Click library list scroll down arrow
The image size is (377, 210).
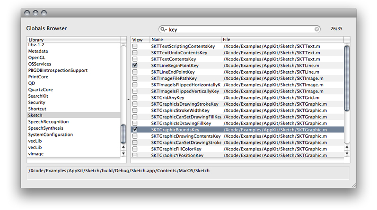point(124,153)
